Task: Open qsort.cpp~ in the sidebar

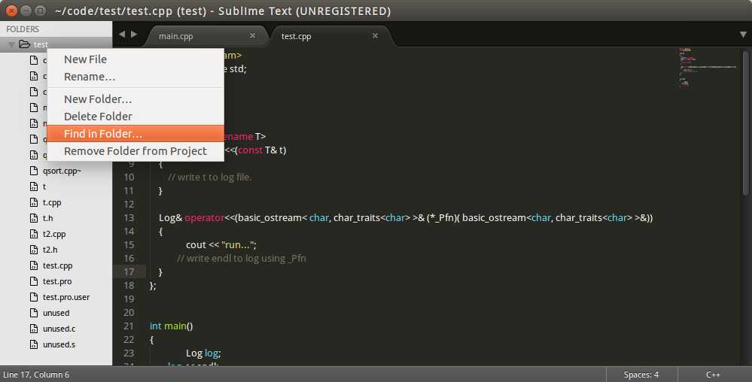Action: (62, 171)
